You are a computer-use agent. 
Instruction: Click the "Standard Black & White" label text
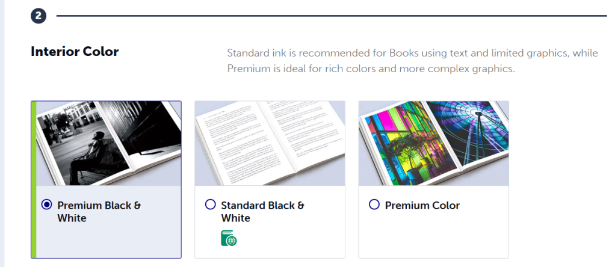(262, 211)
